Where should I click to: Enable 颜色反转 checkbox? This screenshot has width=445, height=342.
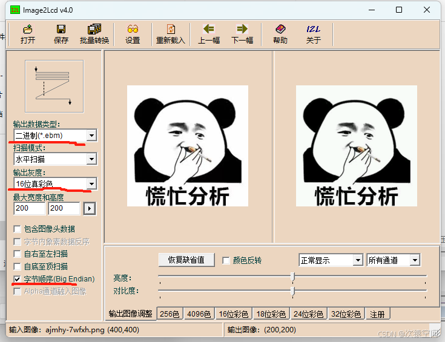(x=226, y=260)
